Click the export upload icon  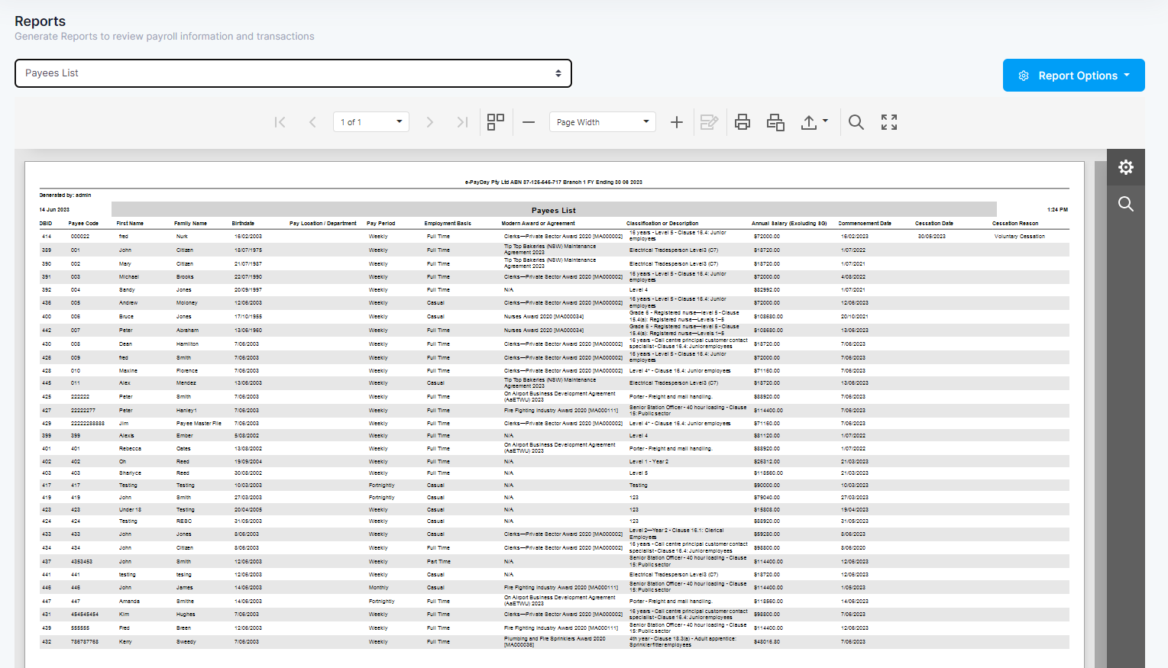point(809,122)
